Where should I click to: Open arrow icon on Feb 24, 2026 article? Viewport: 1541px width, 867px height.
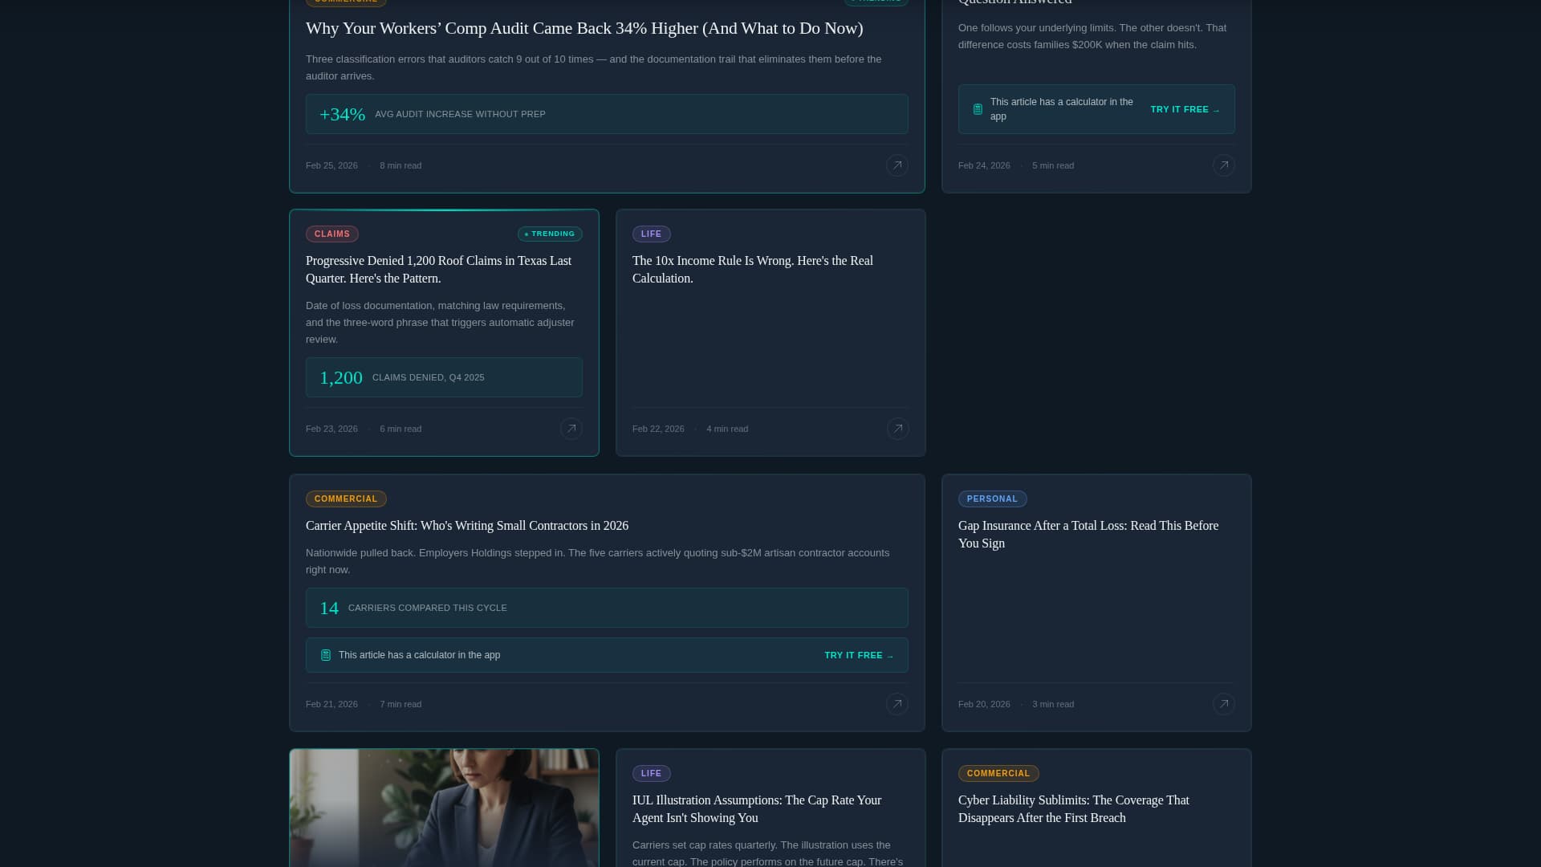coord(1224,165)
